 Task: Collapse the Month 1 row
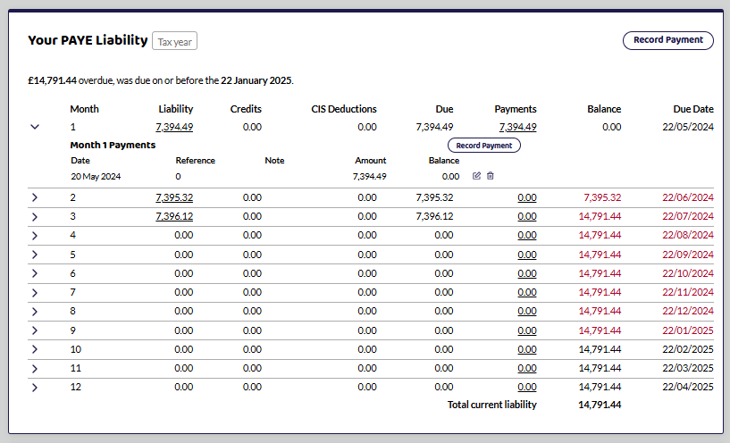35,127
